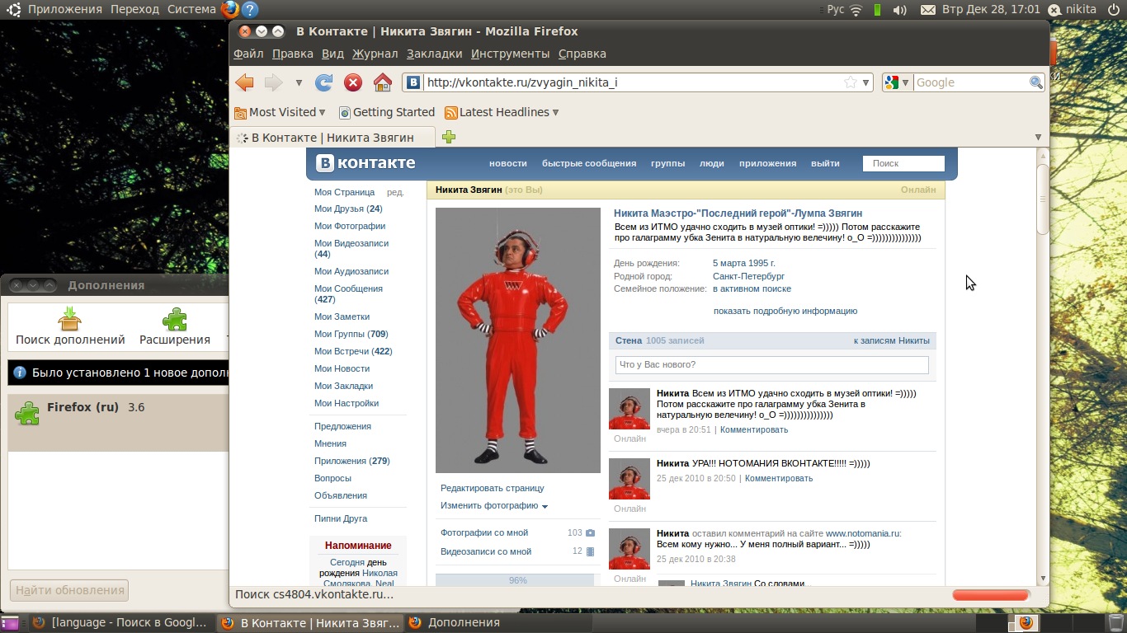Open a new tab with plus icon
Screen dimensions: 1127x633
tap(449, 138)
